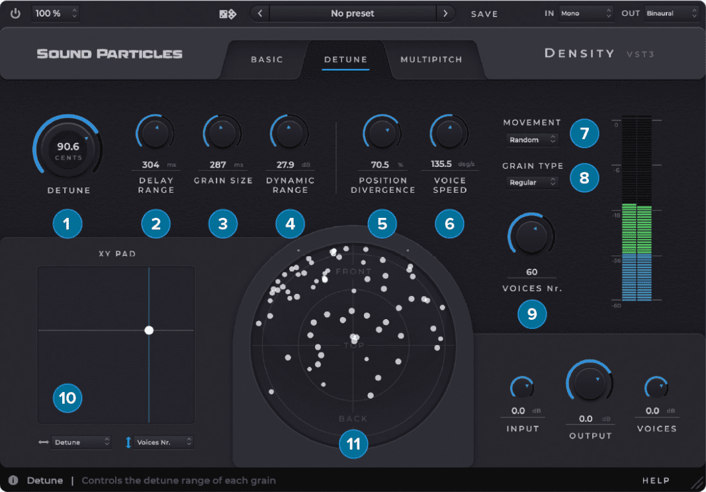Open the Movement dropdown set to Random
Image resolution: width=706 pixels, height=492 pixels.
tap(532, 140)
